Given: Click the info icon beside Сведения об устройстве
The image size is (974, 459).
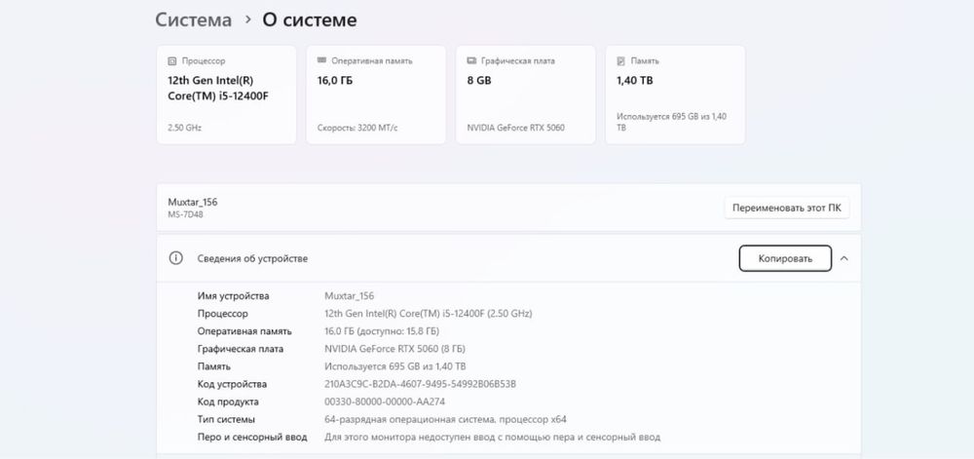Looking at the screenshot, I should (175, 258).
